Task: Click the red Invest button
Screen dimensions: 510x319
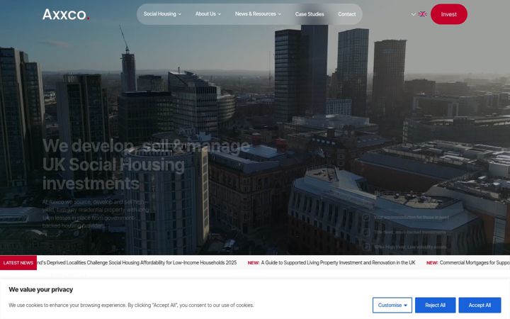Action: pyautogui.click(x=449, y=14)
